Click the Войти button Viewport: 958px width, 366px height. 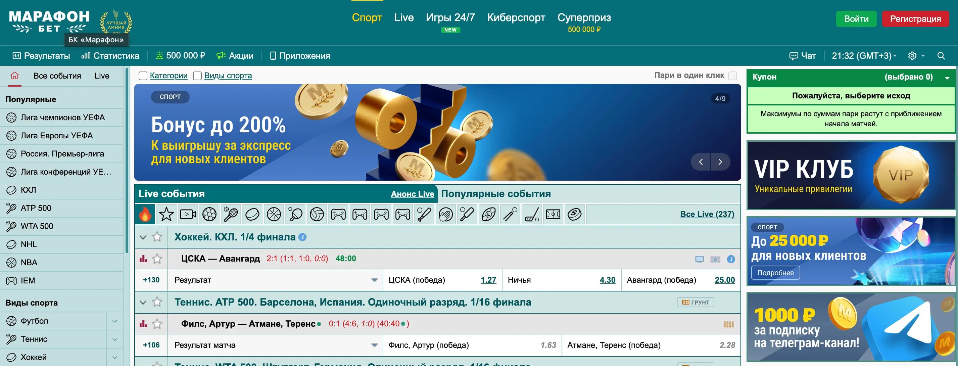click(856, 19)
